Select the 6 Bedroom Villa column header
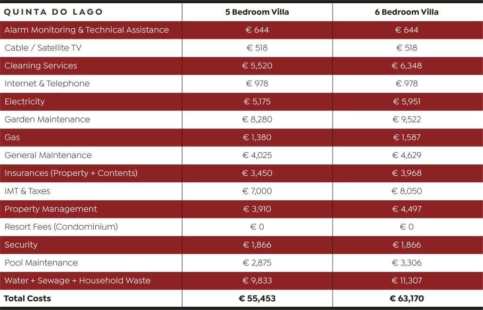The image size is (483, 310). coord(407,12)
